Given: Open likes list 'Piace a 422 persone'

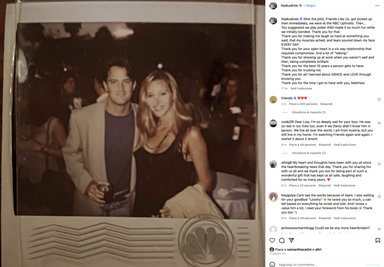Looking at the screenshot, I should 303,104.
